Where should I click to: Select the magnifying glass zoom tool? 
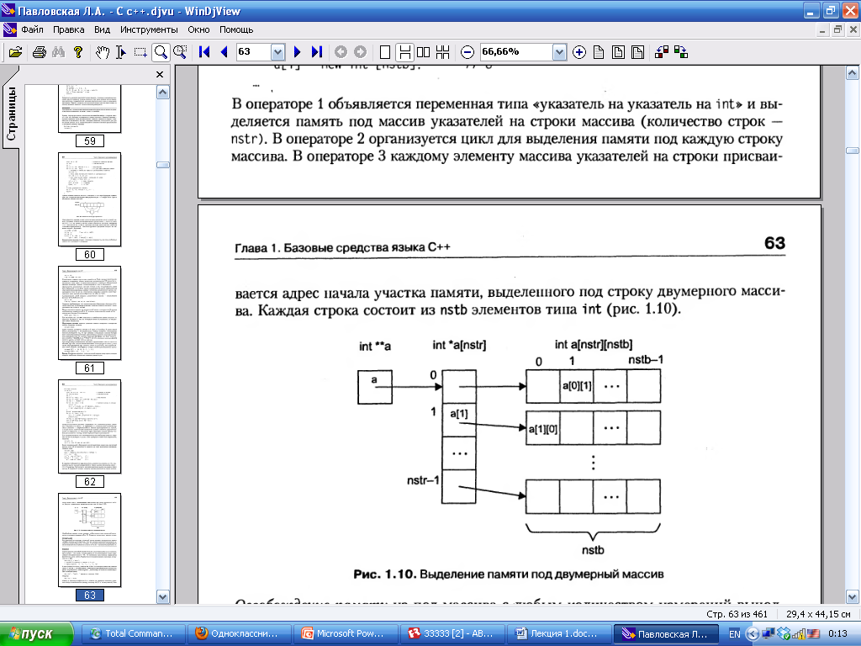point(161,52)
